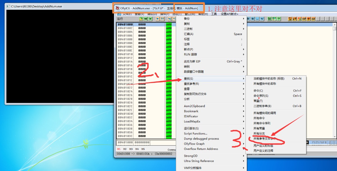Select 此处为新 EIP menu entry
Screen dimensions: 337x171
click(x=211, y=61)
